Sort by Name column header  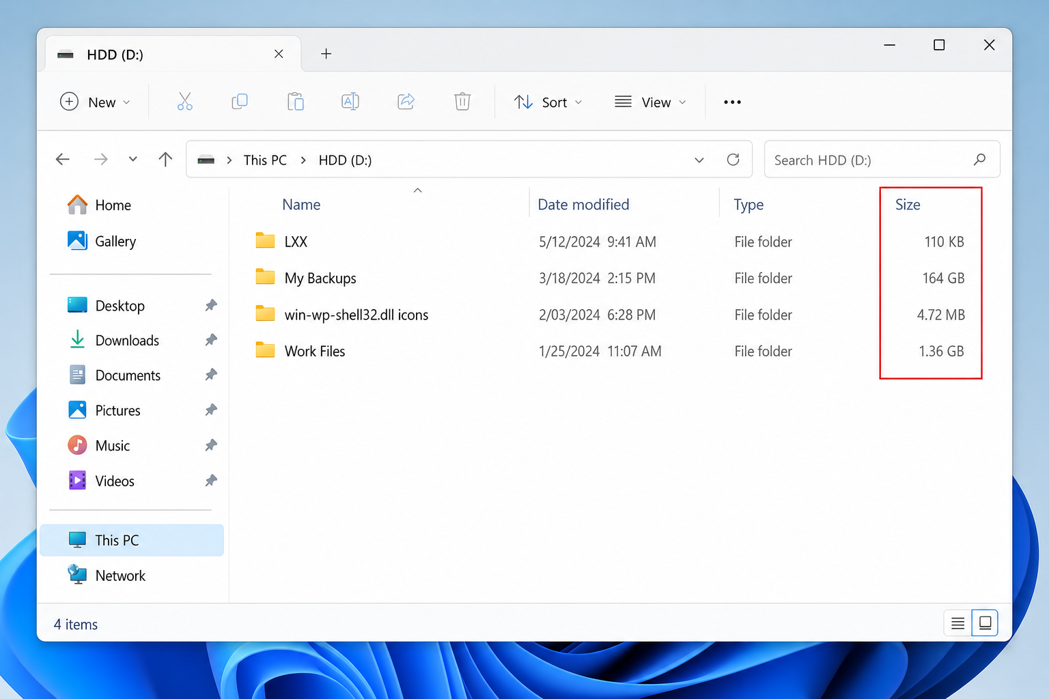click(x=301, y=204)
